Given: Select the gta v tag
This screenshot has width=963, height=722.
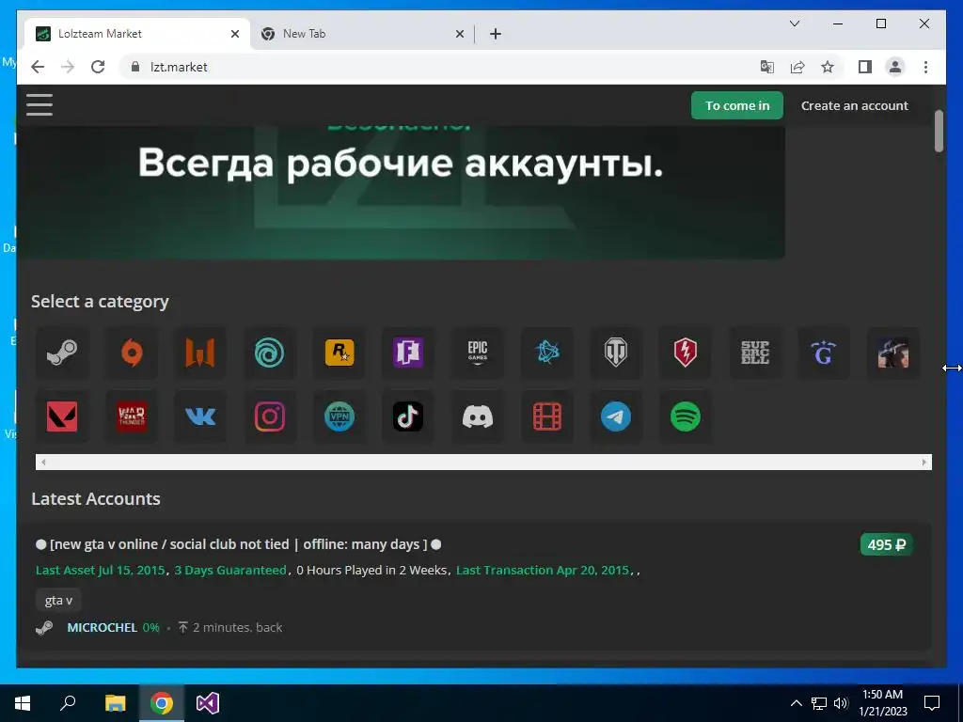Looking at the screenshot, I should click(x=58, y=601).
